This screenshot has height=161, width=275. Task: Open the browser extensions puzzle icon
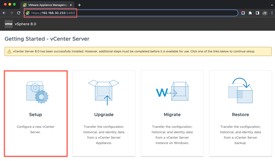coord(250,13)
